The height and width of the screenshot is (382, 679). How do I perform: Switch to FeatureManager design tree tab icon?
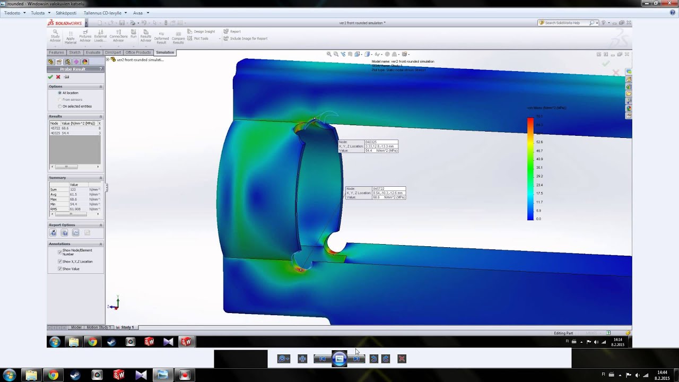(x=51, y=62)
